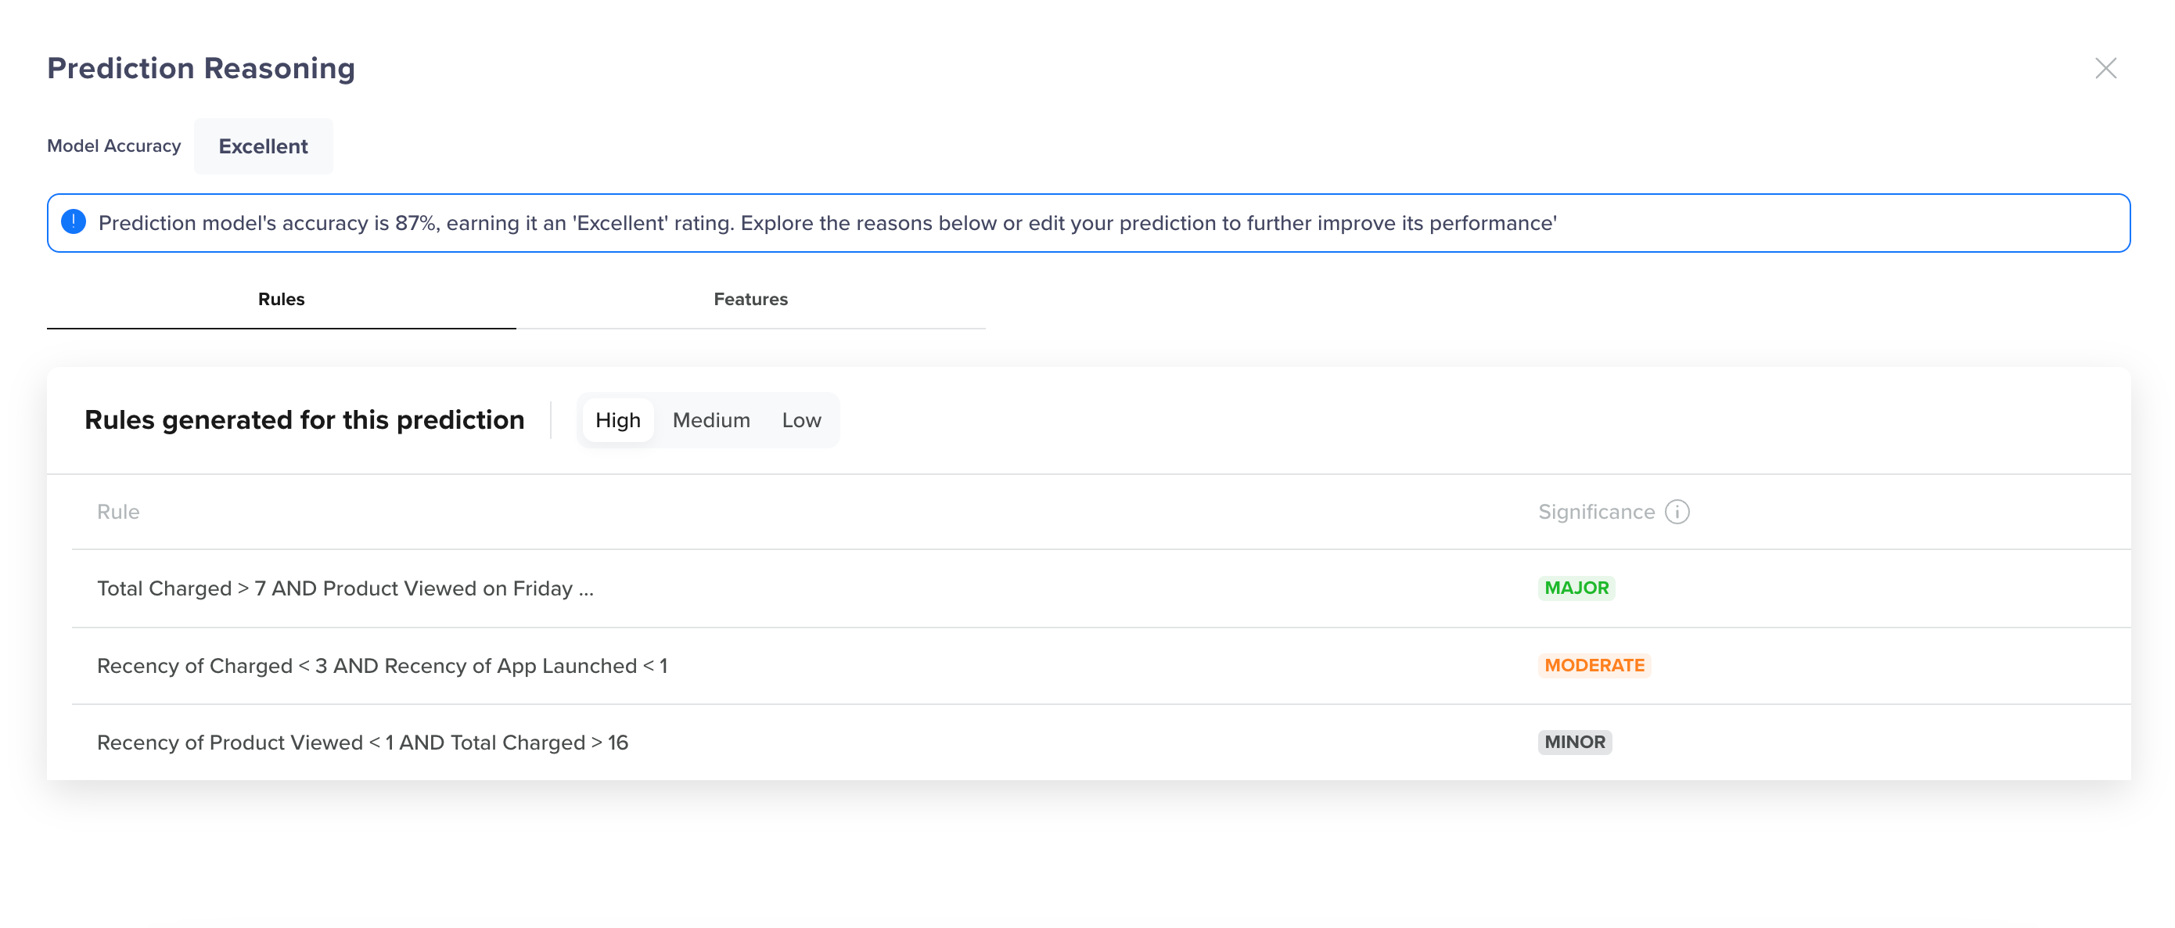Click the gray MINOR significance badge
Screen dimensions: 2175x928
point(1574,743)
